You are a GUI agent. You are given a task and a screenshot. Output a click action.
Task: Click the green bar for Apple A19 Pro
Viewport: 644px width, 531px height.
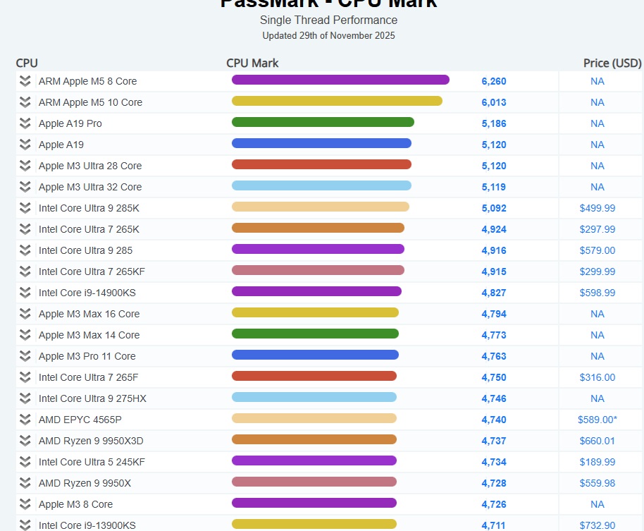[323, 122]
